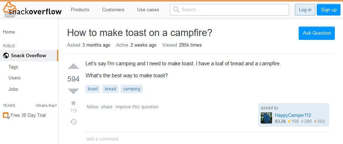Click the Teams briefcase icon
This screenshot has width=343, height=144.
click(x=6, y=115)
